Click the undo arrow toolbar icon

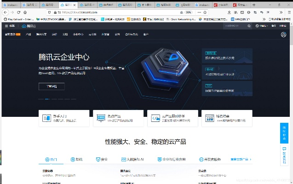click(262, 12)
